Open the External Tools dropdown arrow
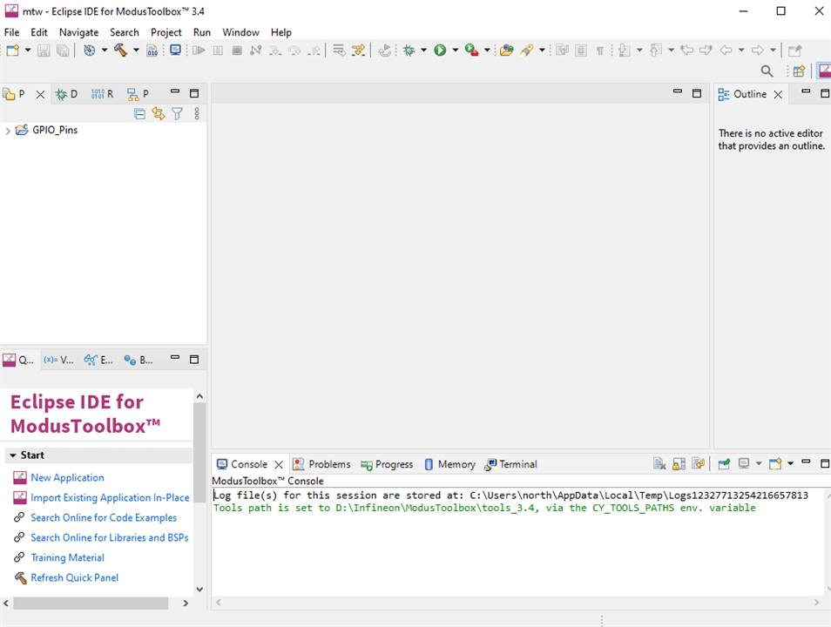 (487, 51)
